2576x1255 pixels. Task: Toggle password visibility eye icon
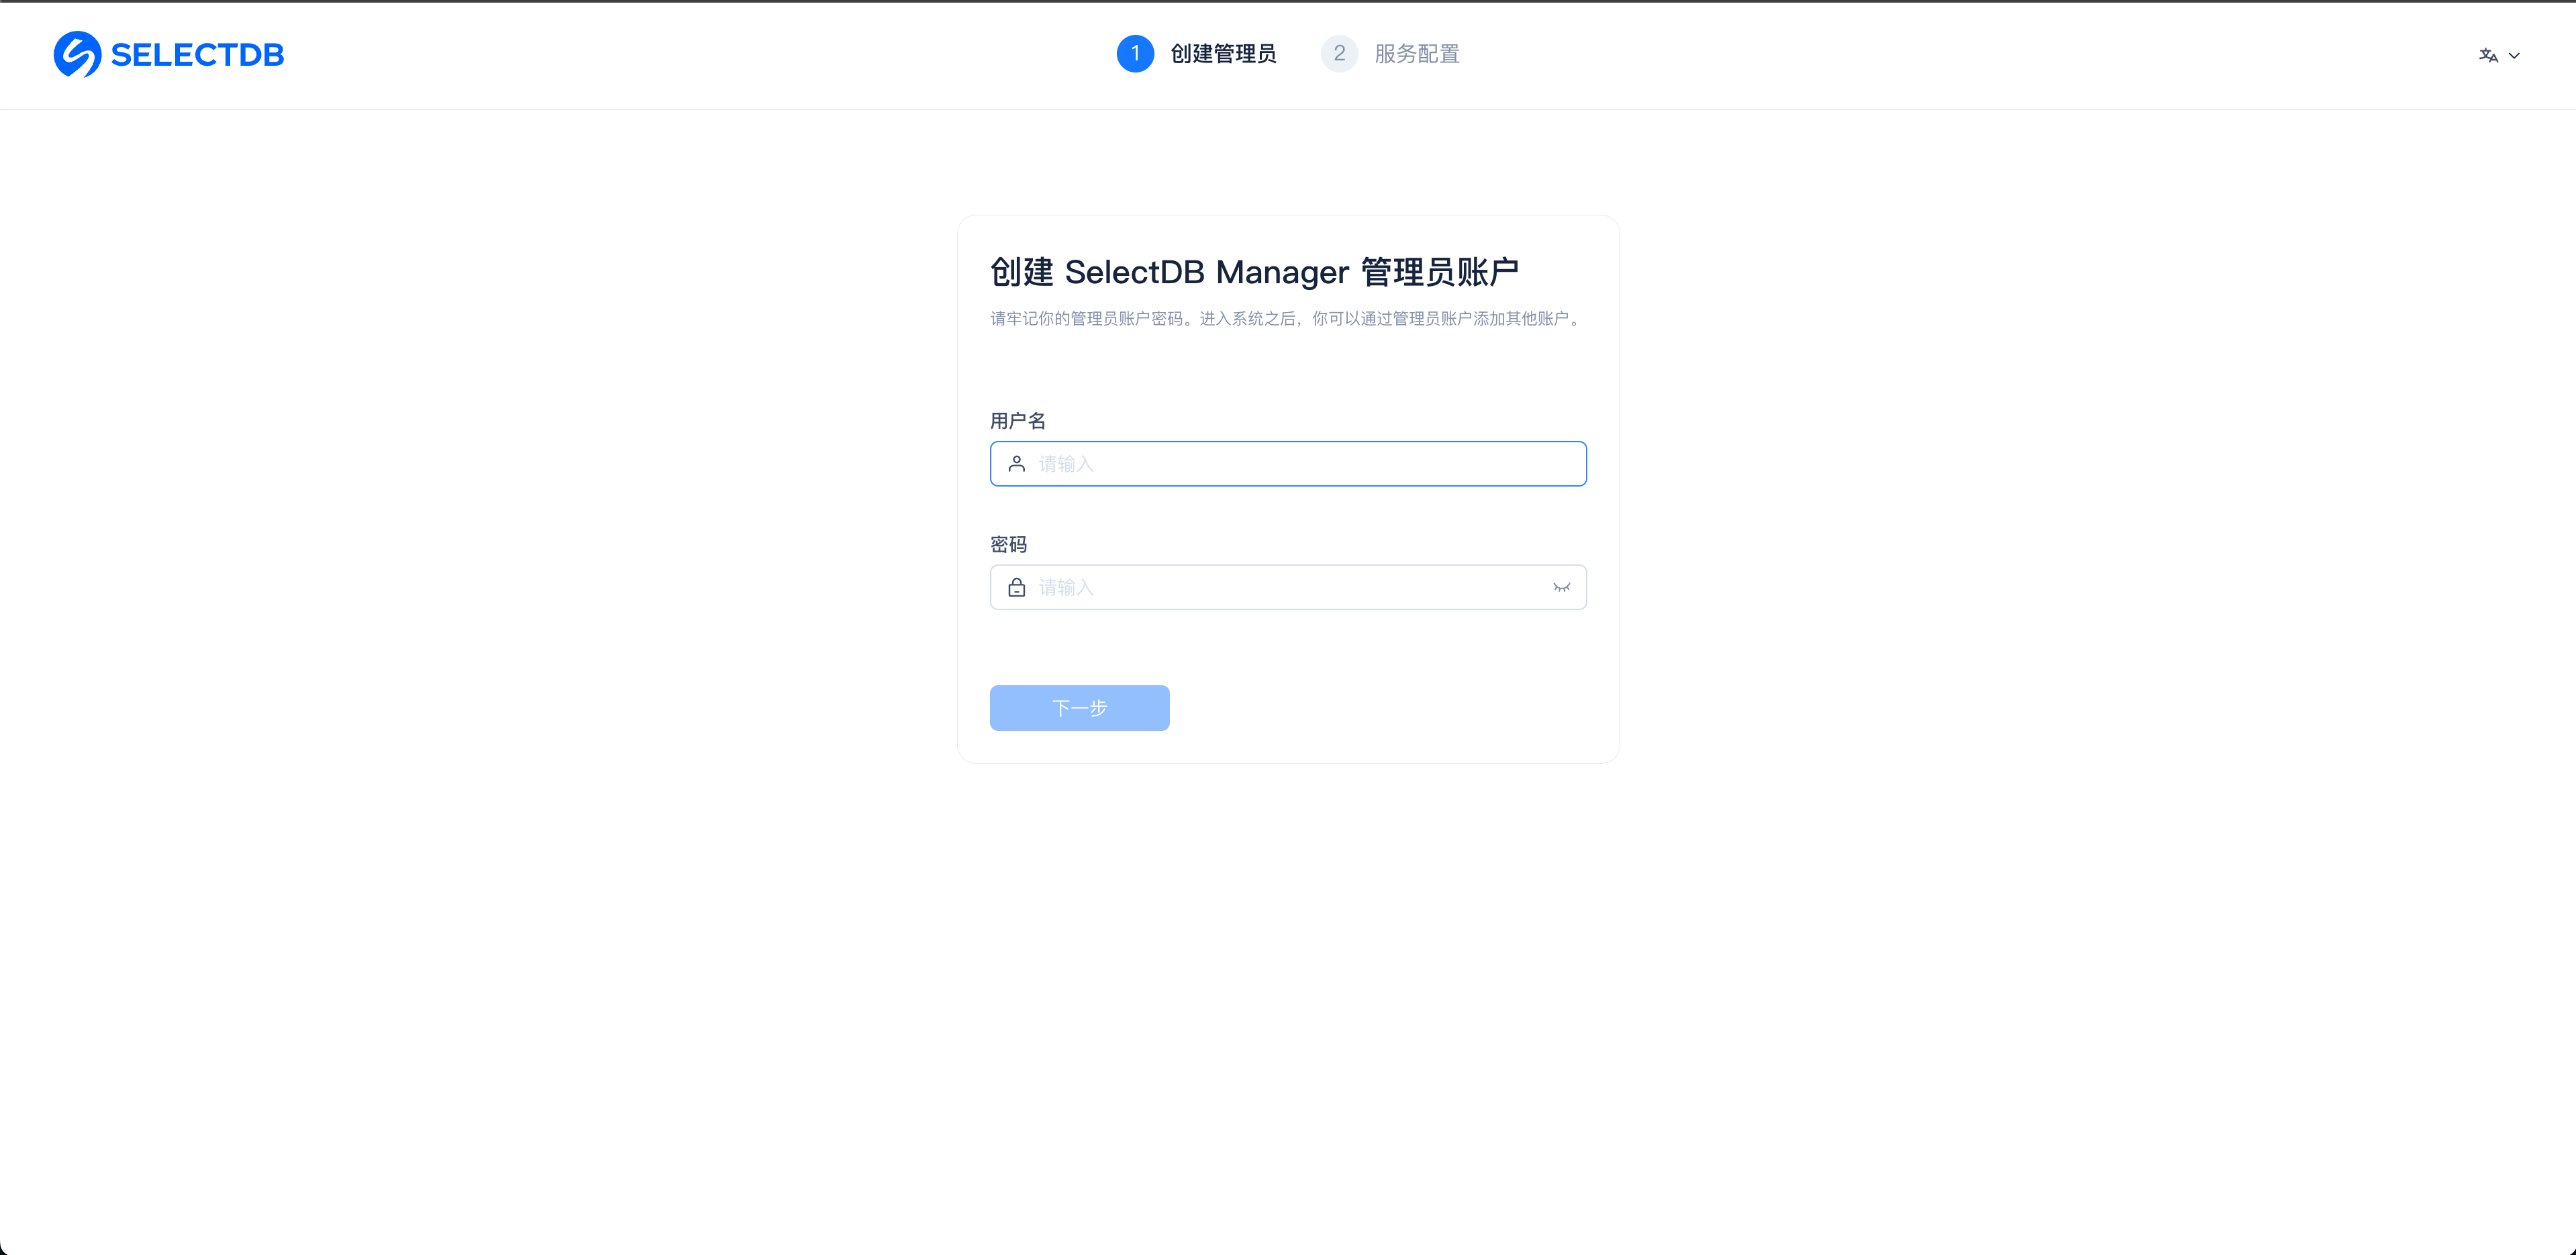(x=1561, y=587)
